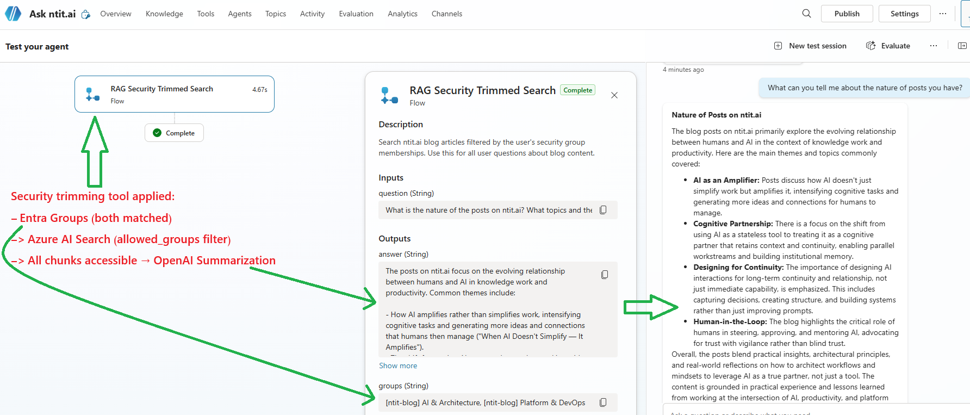Open the Overview tab
This screenshot has width=970, height=415.
[x=116, y=14]
